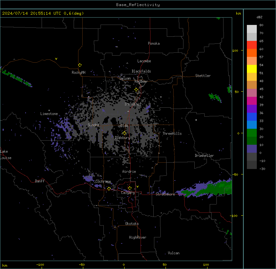Click the RedDeer city label
The width and height of the screenshot is (276, 269).
point(141,81)
